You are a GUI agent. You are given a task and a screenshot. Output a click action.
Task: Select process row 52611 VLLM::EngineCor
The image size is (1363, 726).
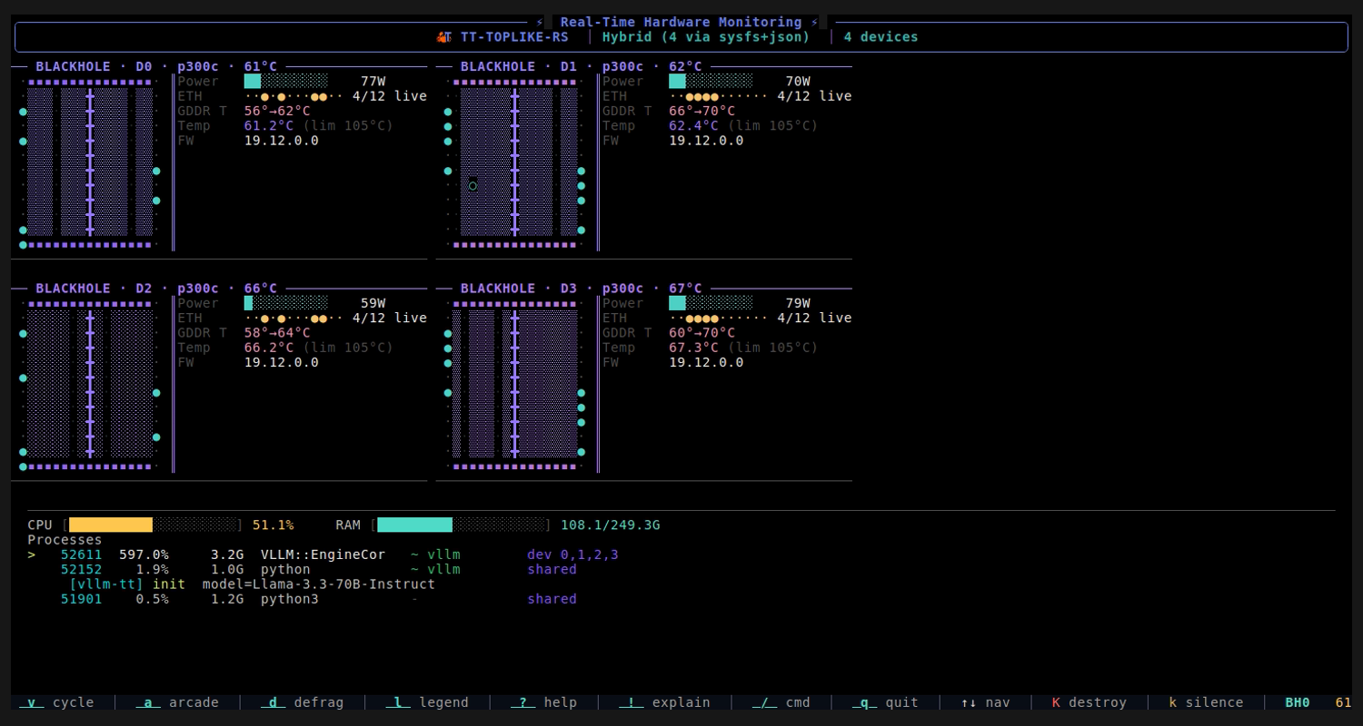[x=323, y=554]
